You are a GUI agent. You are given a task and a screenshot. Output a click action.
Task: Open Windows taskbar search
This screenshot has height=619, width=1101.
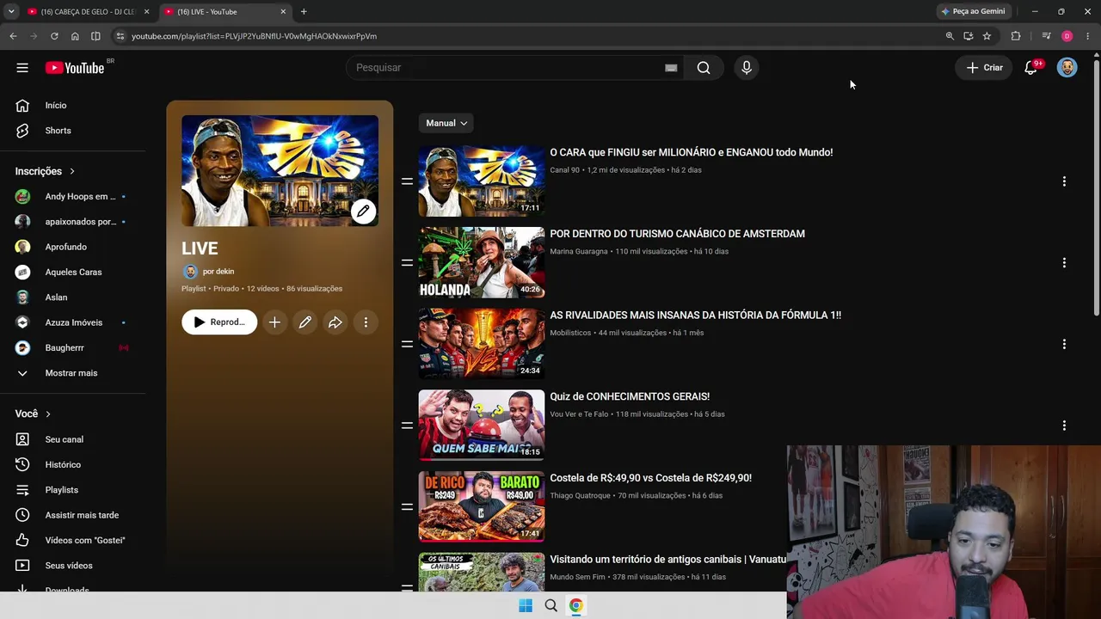[x=551, y=605]
